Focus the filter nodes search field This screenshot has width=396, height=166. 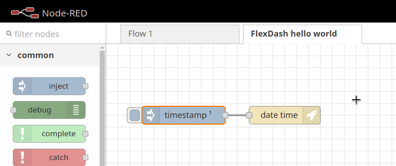[53, 34]
